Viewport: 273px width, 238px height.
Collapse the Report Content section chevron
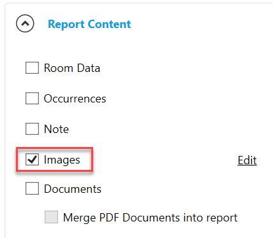[x=25, y=24]
